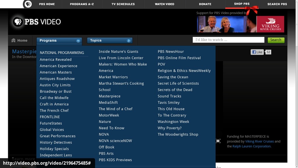Select FRONTLINE program
The width and height of the screenshot is (298, 168).
coord(50,117)
